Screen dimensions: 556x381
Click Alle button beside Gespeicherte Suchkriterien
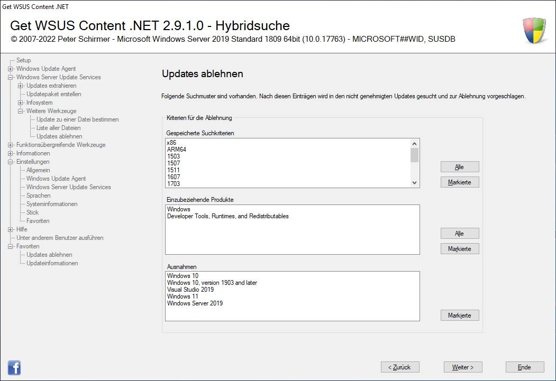tap(460, 167)
